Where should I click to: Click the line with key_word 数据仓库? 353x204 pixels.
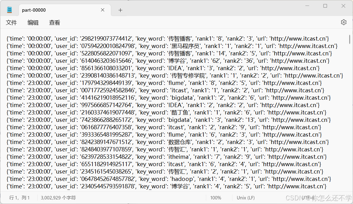coord(168,142)
